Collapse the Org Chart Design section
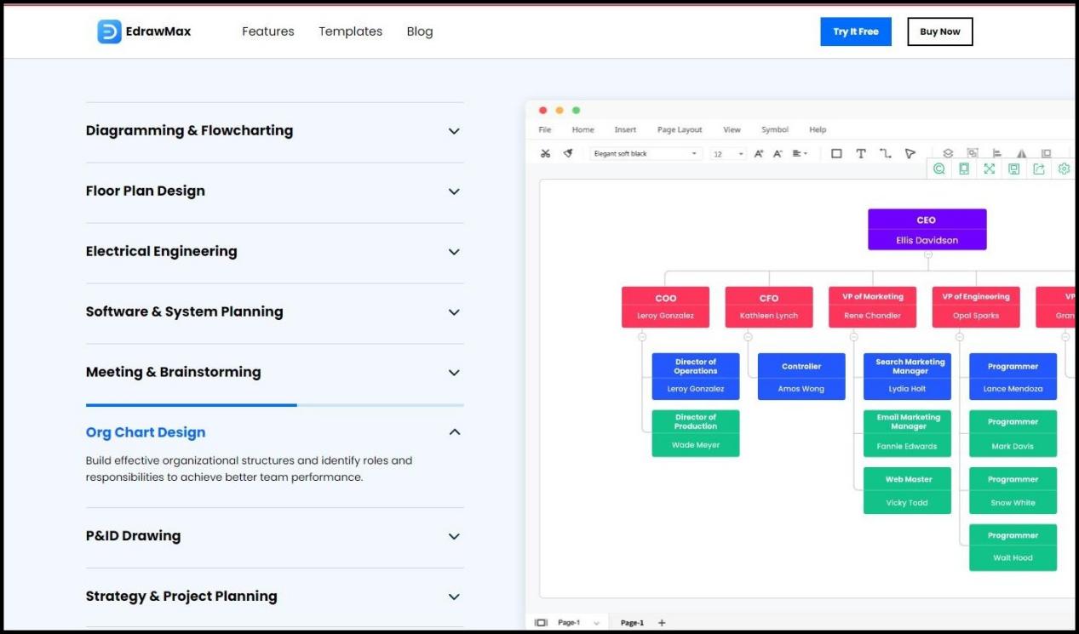Image resolution: width=1079 pixels, height=634 pixels. pos(454,432)
